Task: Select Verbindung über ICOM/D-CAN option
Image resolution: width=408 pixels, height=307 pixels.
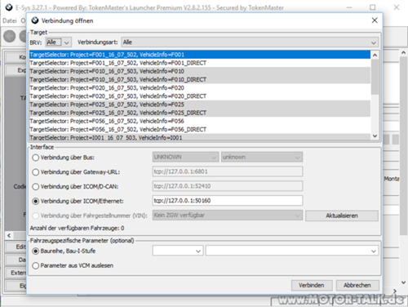Action: 36,187
